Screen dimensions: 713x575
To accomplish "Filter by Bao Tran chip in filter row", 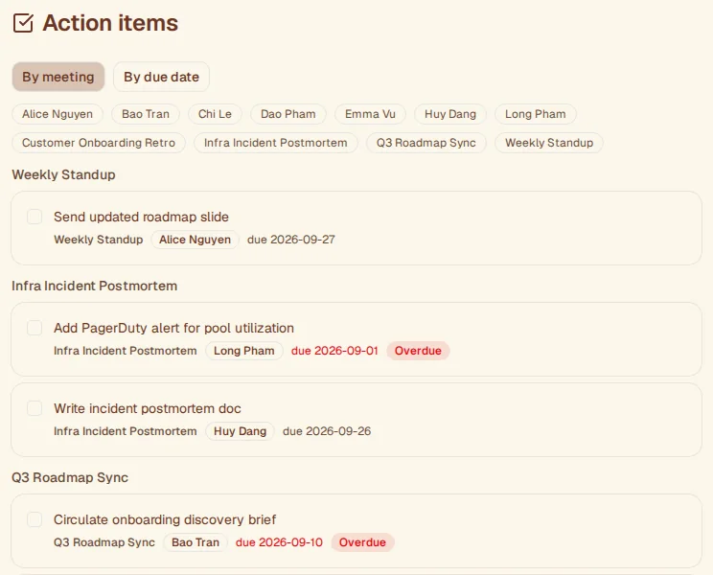I will pos(146,114).
